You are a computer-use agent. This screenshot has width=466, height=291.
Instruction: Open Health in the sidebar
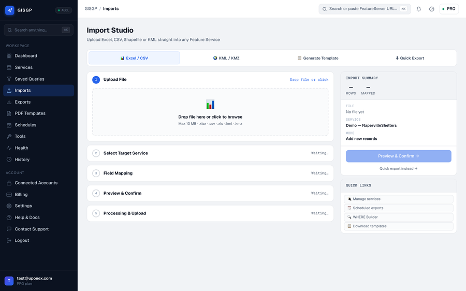[x=39, y=148]
